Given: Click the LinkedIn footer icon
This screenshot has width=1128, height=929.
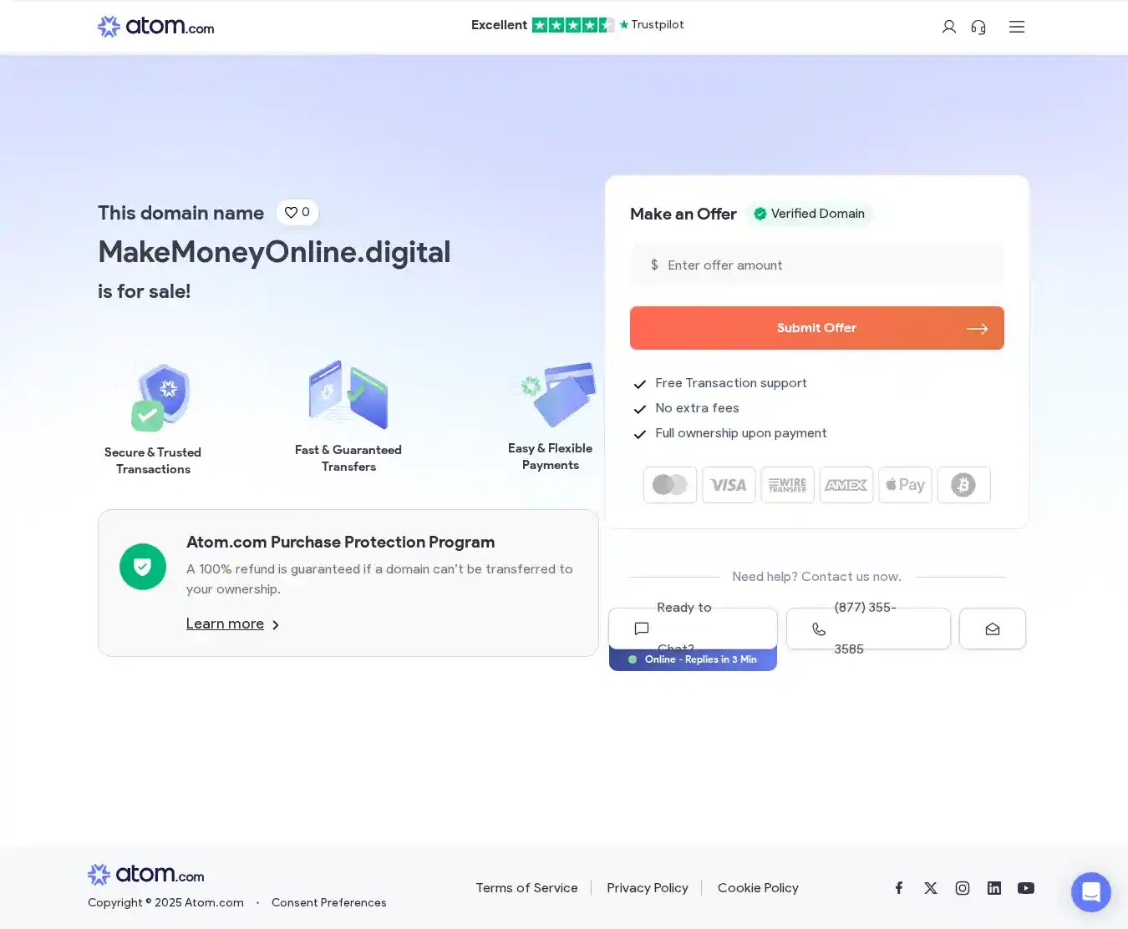Looking at the screenshot, I should coord(994,888).
